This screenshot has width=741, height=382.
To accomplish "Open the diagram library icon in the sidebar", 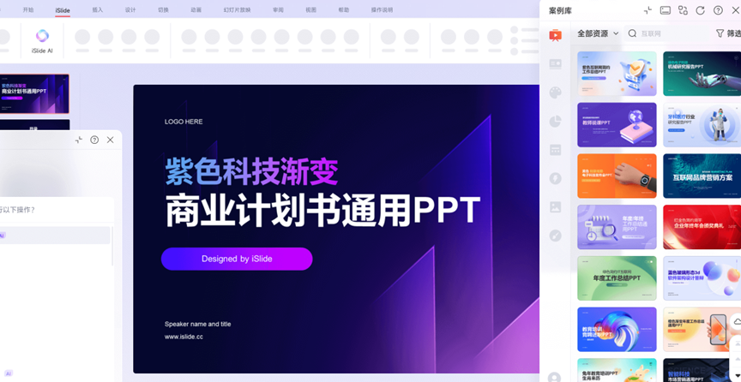I will tap(555, 150).
